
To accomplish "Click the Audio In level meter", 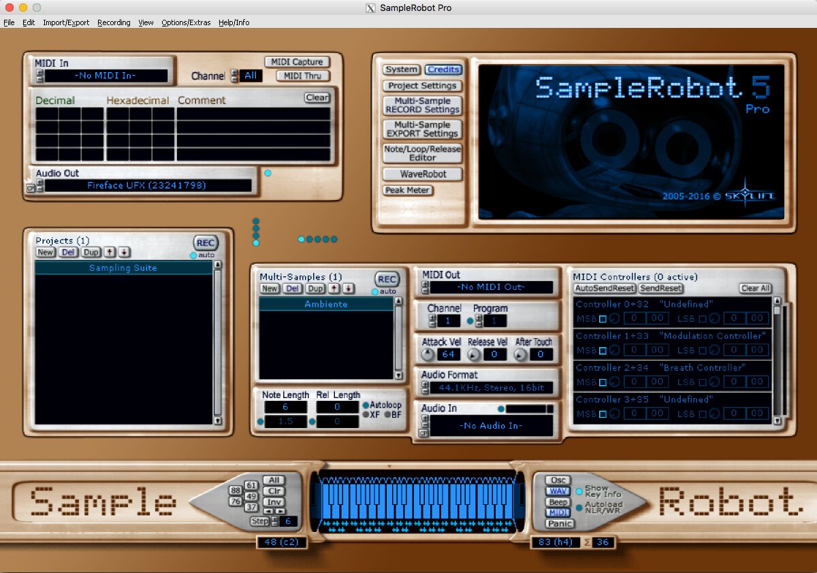I will (530, 409).
